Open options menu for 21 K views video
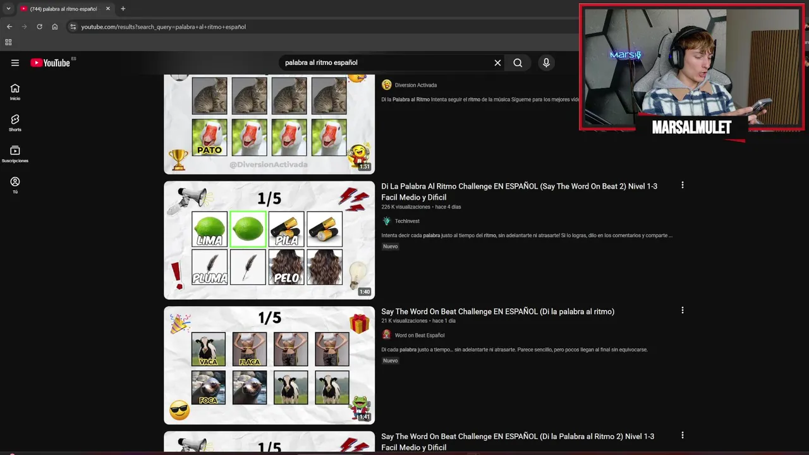 682,310
